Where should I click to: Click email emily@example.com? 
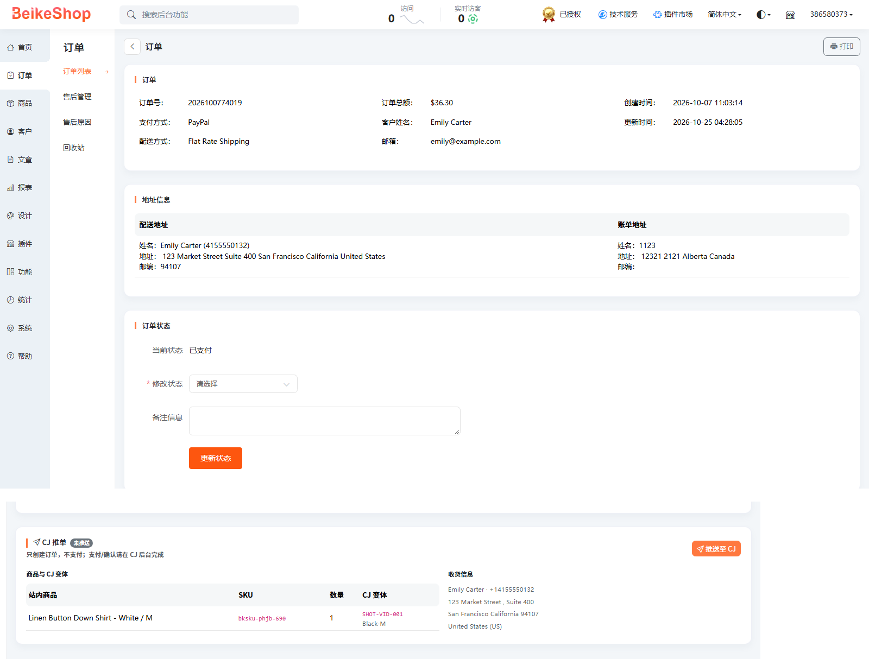click(x=465, y=141)
